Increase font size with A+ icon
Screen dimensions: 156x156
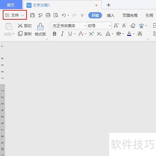pos(116,26)
